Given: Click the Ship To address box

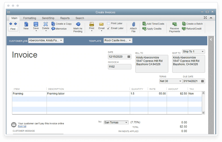Looking at the screenshot, I should [188, 64].
